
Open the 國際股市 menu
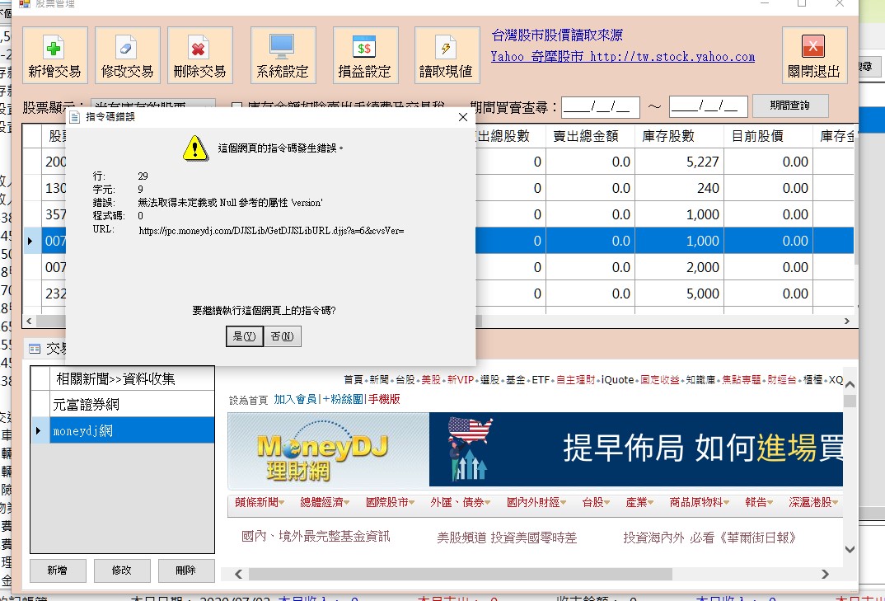coord(390,502)
